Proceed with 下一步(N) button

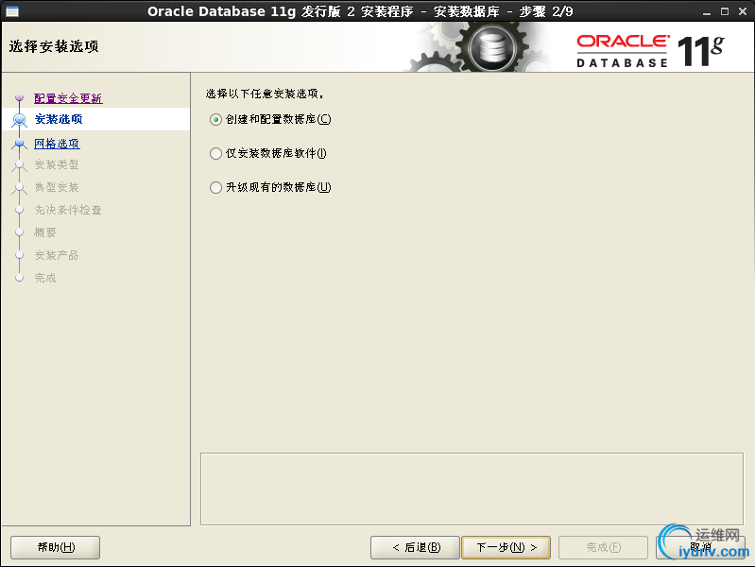click(506, 547)
